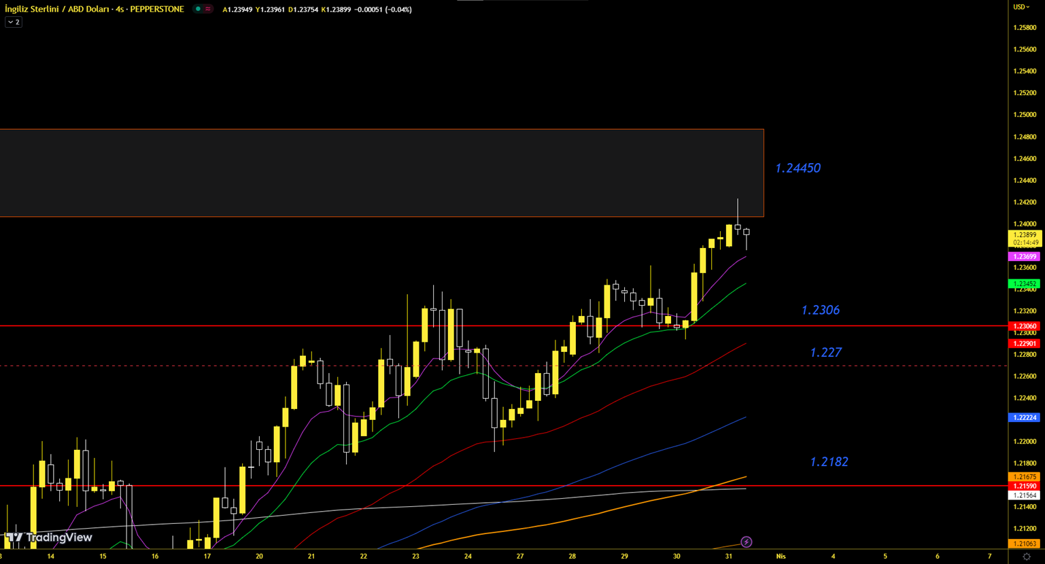Click the K1.23899 close value in legend

click(336, 10)
